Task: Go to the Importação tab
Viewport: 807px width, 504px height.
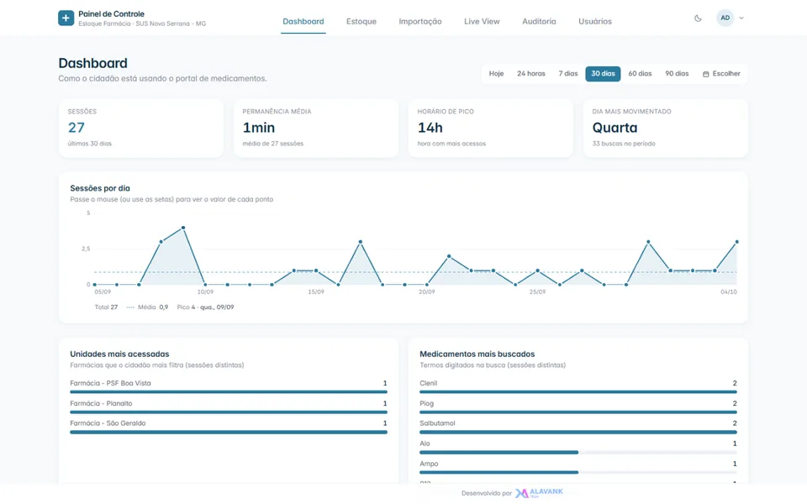Action: click(420, 22)
